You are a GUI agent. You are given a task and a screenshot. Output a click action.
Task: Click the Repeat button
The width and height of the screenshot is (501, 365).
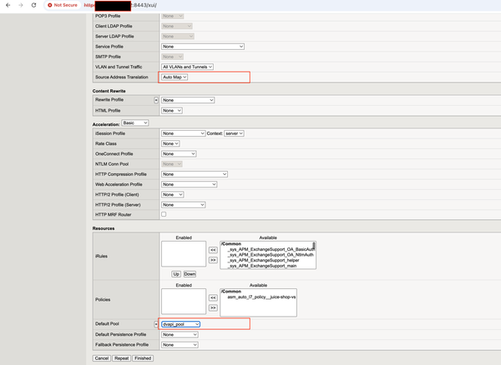pos(121,358)
